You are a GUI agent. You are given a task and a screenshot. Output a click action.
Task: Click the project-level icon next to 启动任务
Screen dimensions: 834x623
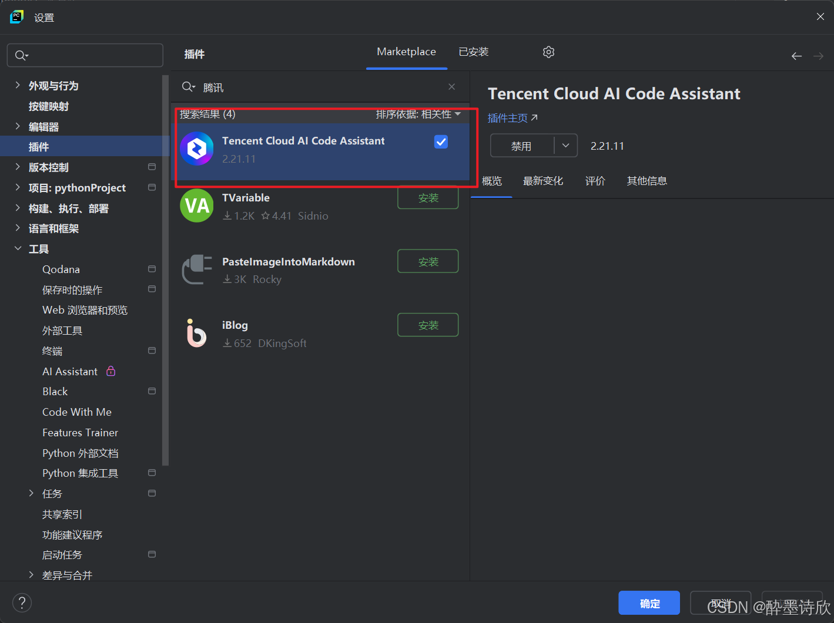[x=152, y=554]
